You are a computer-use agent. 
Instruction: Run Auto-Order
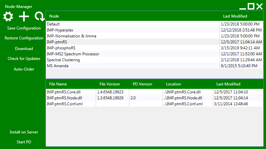pyautogui.click(x=24, y=69)
